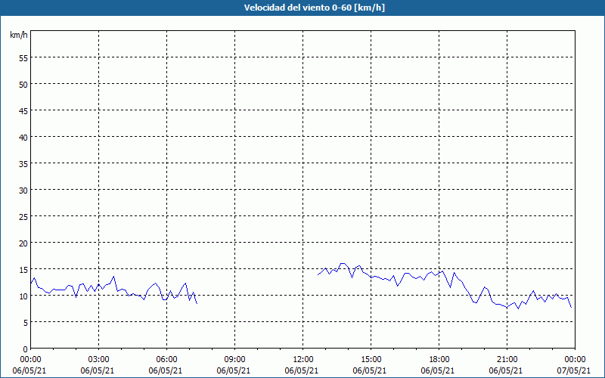Select the y-axis value '35'
Screen dimensions: 605x378
23,164
